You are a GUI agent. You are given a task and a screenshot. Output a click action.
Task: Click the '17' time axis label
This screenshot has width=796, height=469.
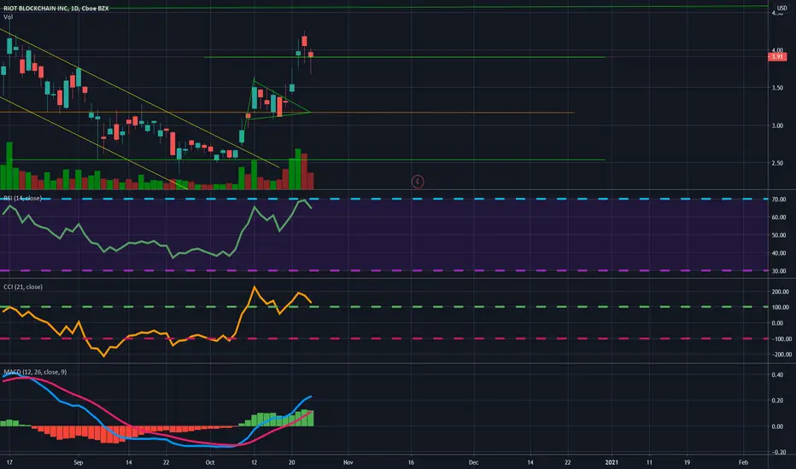[x=9, y=462]
